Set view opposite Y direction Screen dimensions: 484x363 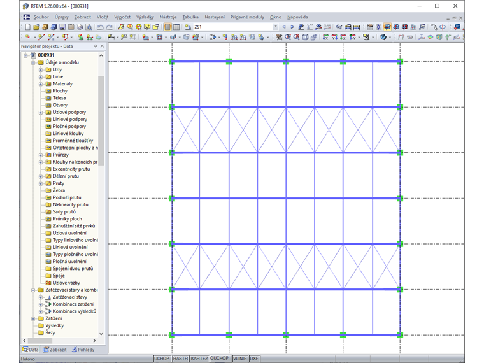352,37
